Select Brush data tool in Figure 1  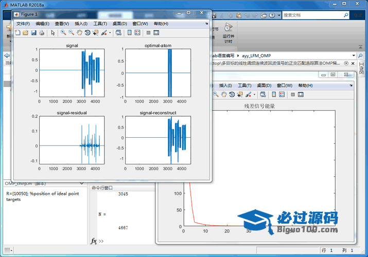point(104,33)
